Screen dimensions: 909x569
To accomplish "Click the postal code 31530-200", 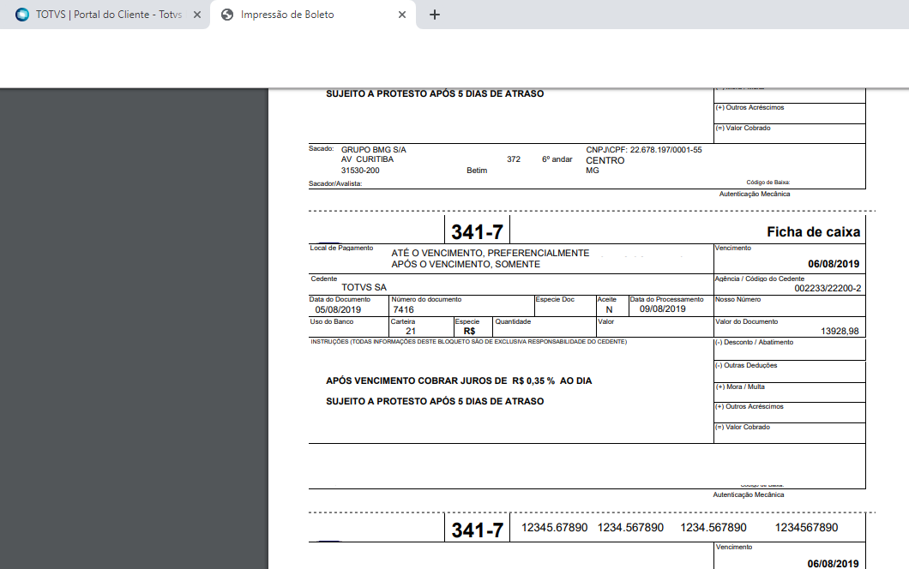I will [x=360, y=171].
